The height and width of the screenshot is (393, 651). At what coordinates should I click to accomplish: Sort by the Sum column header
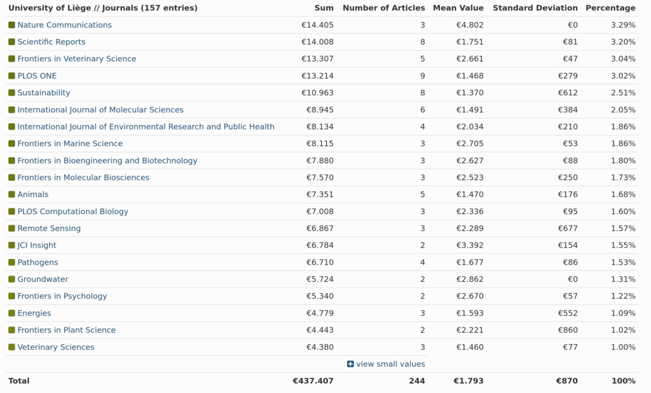pos(324,8)
